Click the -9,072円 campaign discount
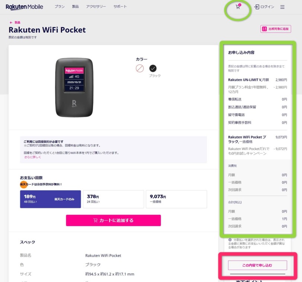Viewport: 302px width, 282px height. 280,149
